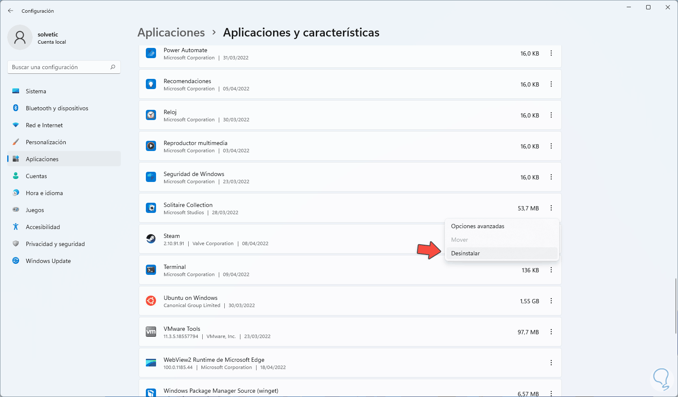Select Desinstalar in the context menu

(x=502, y=253)
